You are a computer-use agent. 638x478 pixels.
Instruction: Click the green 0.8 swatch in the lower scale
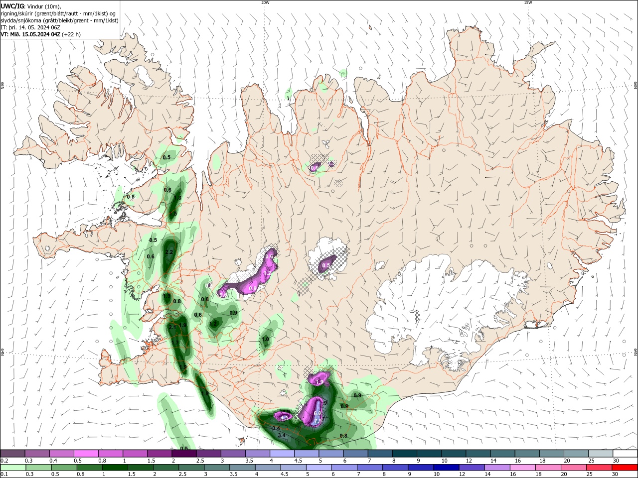(x=90, y=468)
